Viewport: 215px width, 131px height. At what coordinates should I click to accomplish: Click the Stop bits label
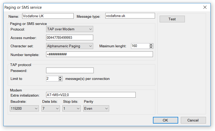[71, 102]
